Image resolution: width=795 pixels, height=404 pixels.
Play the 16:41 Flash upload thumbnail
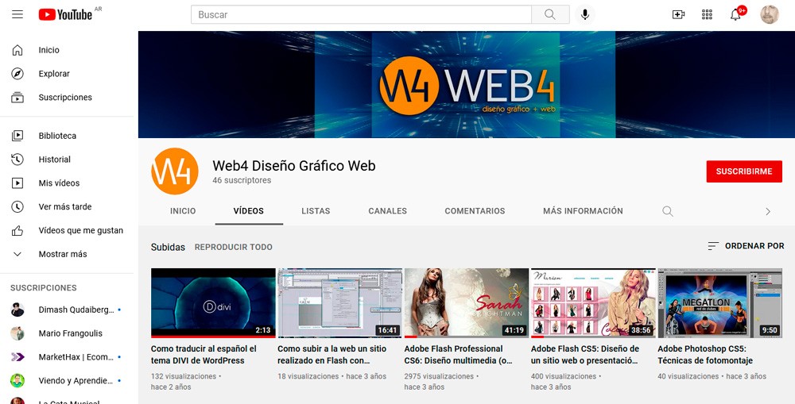[339, 302]
